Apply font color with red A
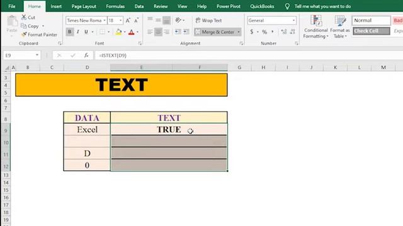Viewport: 403px width, 226px height. coord(132,32)
